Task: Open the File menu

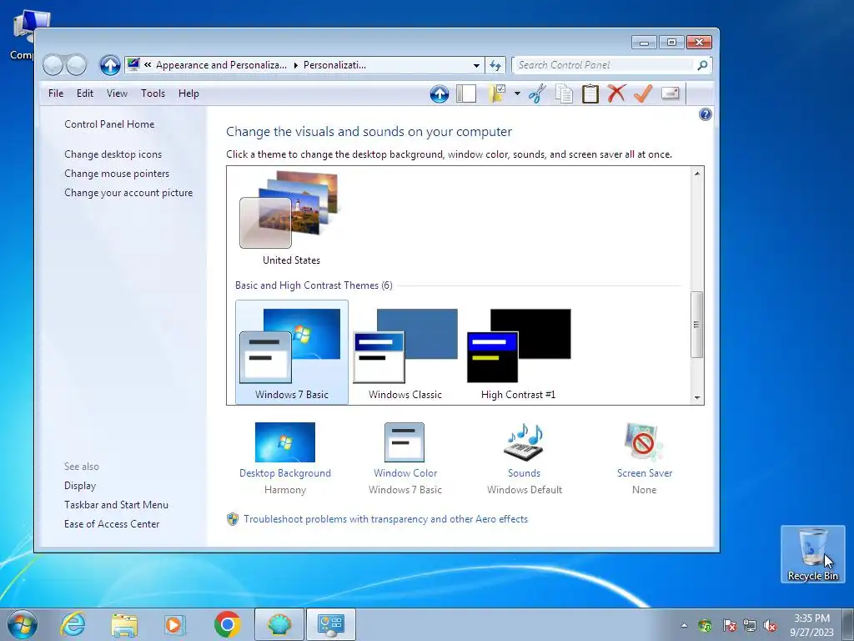Action: [x=56, y=93]
